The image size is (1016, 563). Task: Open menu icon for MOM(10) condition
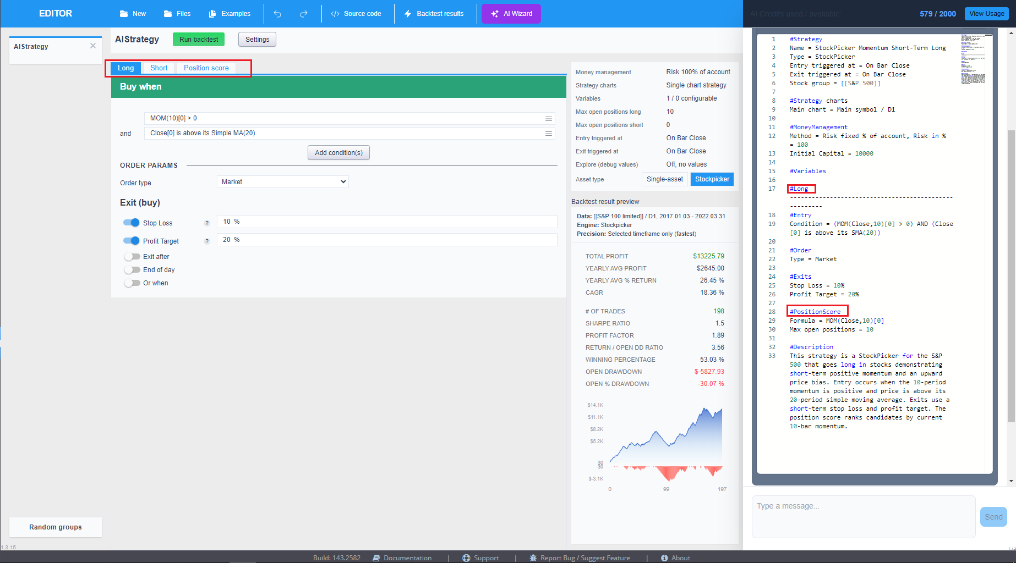548,119
